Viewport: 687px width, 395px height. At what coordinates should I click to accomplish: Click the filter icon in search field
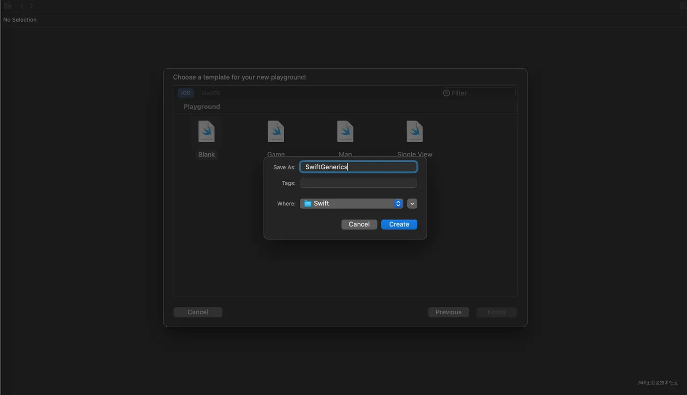(x=447, y=93)
